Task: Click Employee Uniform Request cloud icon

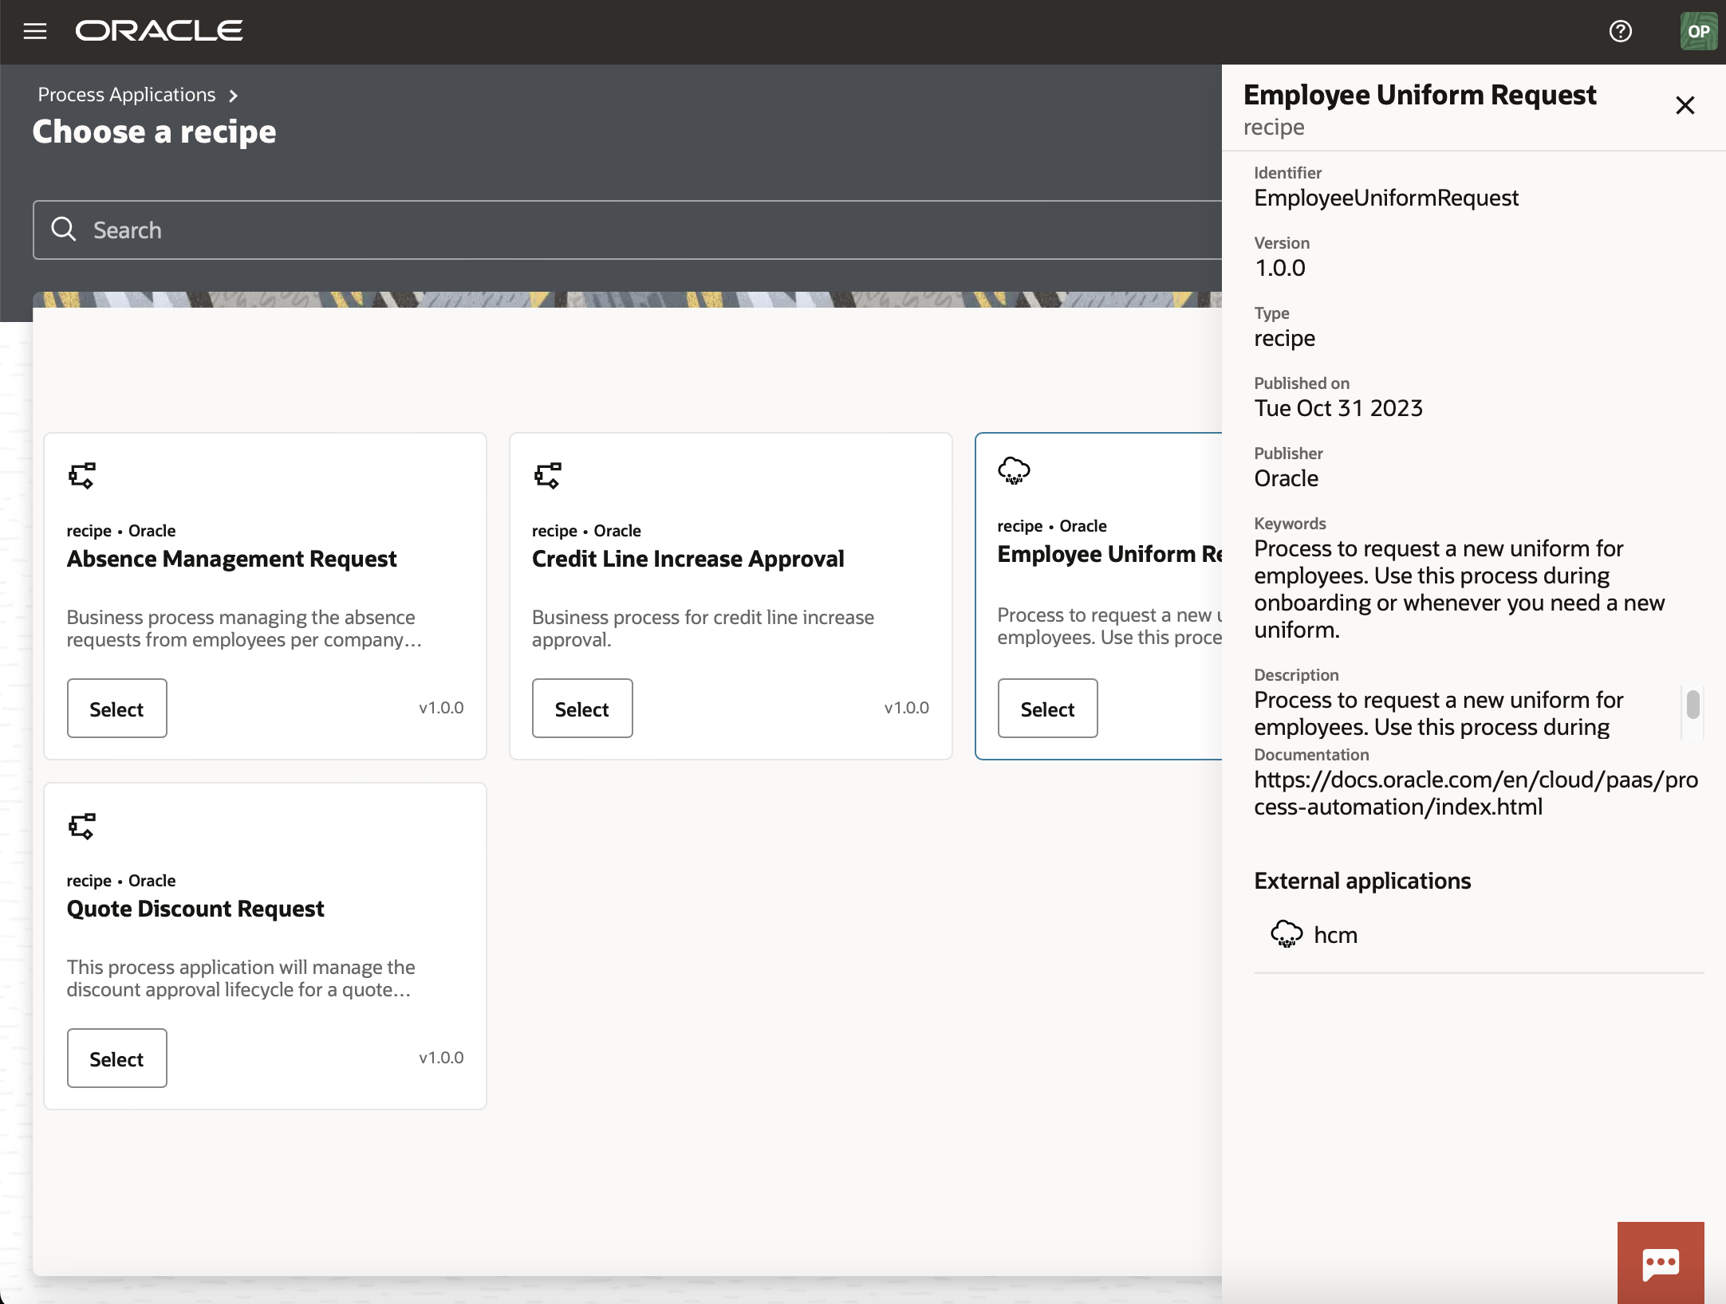Action: tap(1014, 470)
